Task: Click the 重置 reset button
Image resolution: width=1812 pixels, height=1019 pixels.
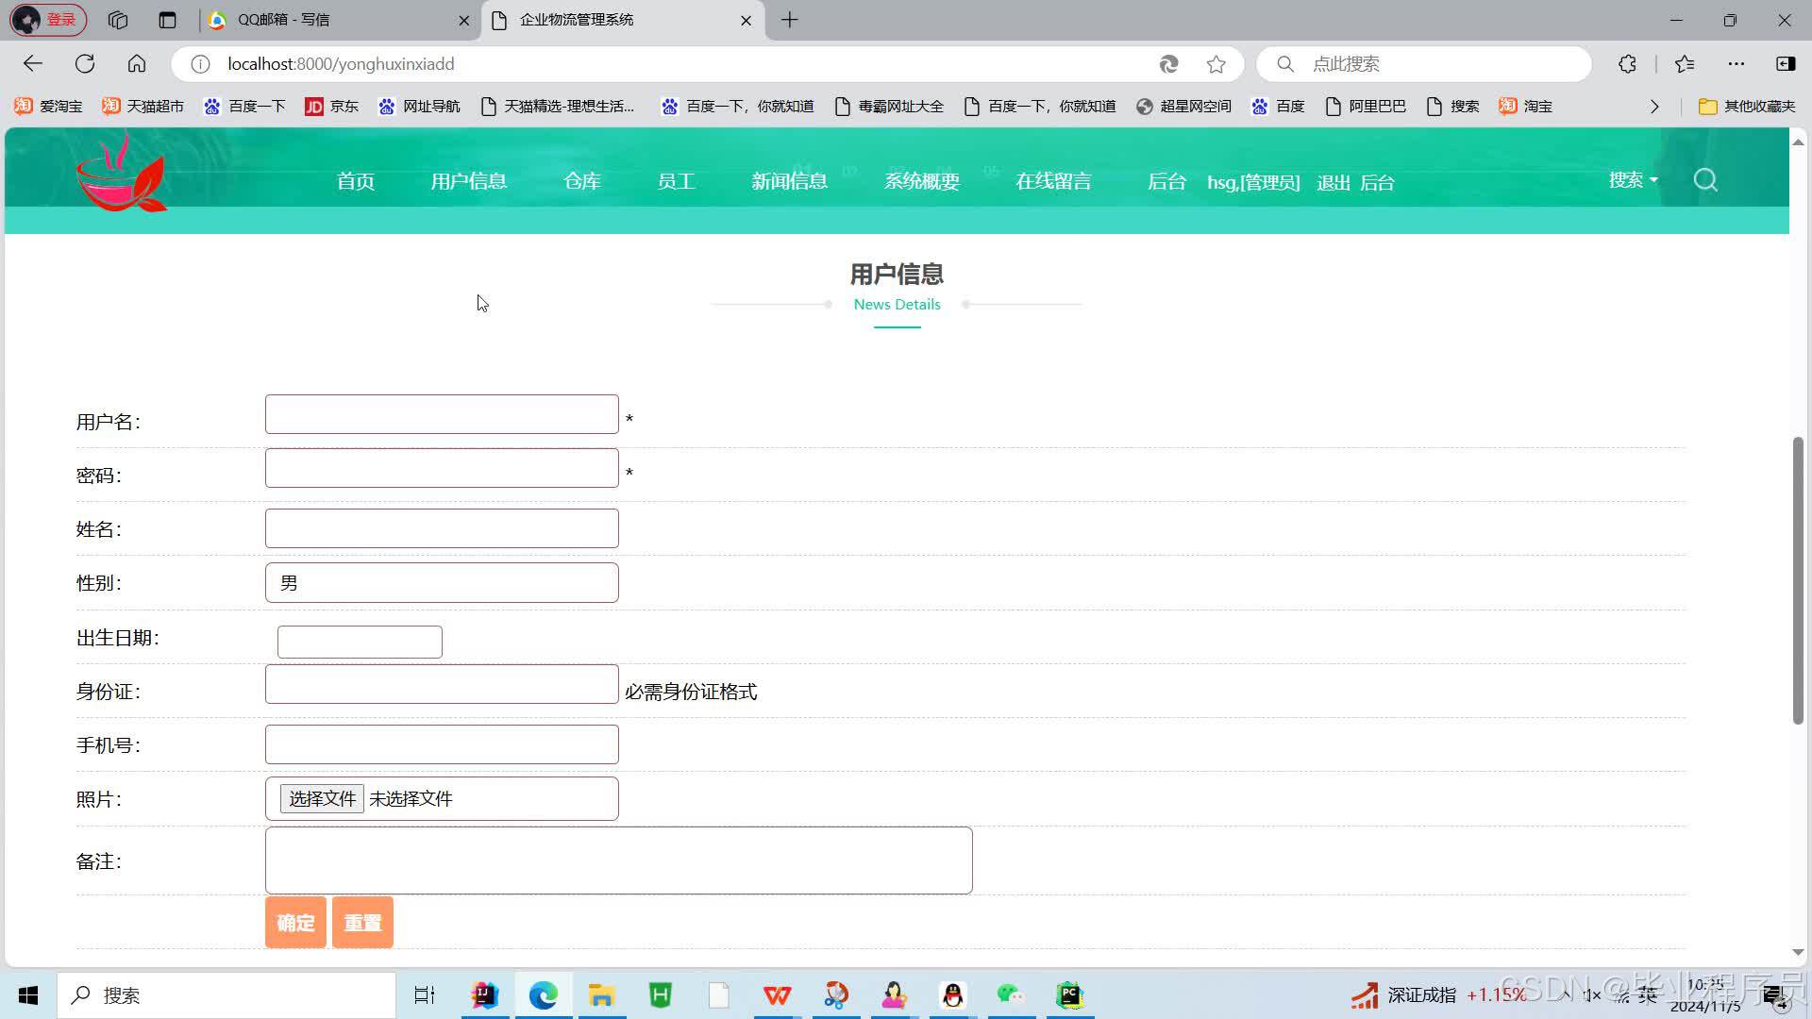Action: [362, 922]
